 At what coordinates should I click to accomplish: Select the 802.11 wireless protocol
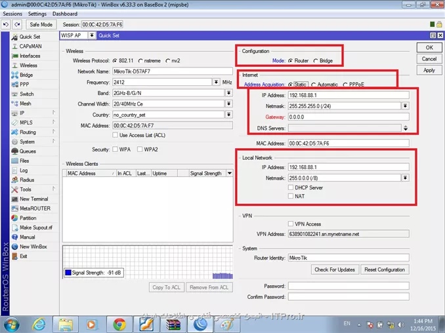(x=115, y=61)
